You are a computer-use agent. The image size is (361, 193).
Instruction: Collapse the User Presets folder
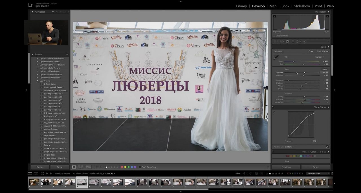point(37,81)
